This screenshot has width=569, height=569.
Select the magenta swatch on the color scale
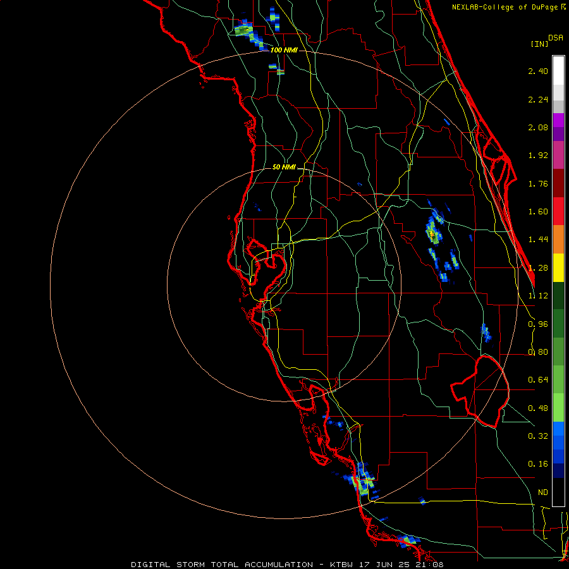(558, 120)
